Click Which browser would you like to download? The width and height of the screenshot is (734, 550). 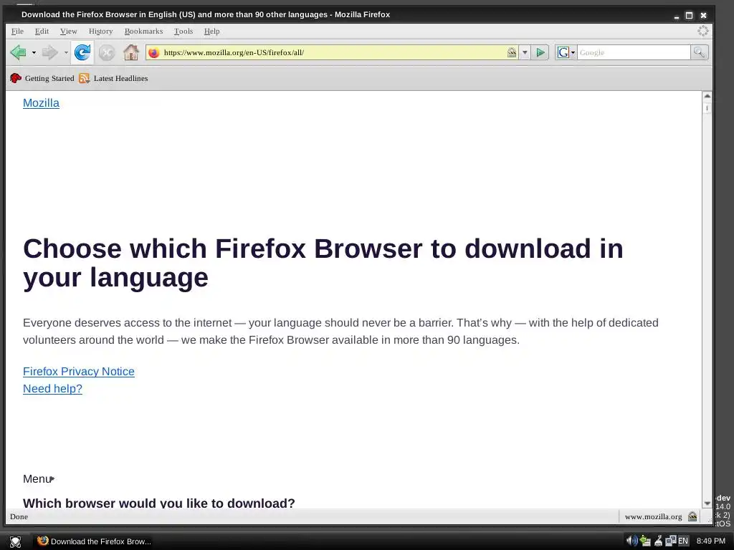pos(158,503)
